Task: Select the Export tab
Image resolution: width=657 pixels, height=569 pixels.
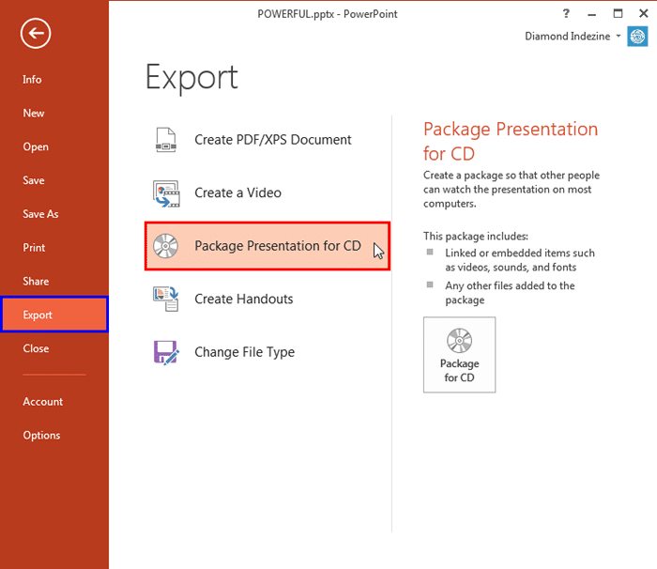Action: point(54,315)
